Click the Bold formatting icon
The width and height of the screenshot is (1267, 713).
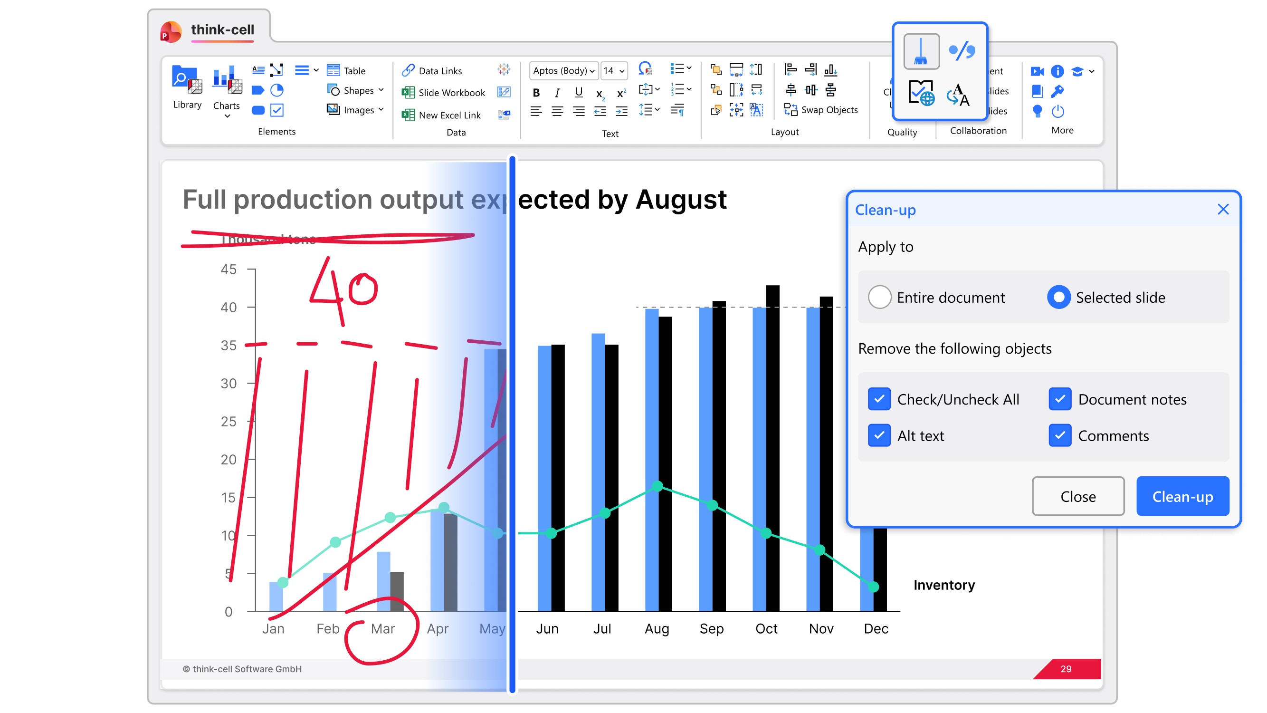[536, 93]
